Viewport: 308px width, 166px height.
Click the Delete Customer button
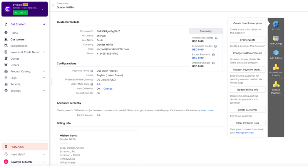tap(248, 110)
